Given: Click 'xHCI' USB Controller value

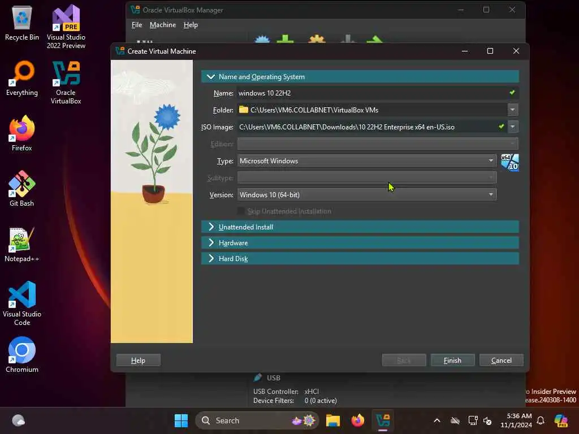Looking at the screenshot, I should point(312,391).
